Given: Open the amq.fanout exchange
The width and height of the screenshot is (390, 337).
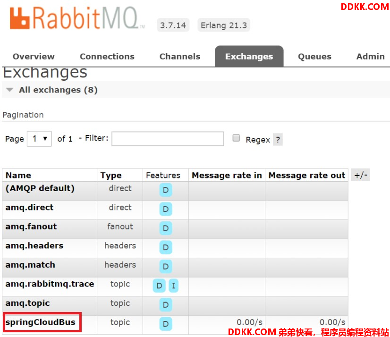Looking at the screenshot, I should [x=31, y=227].
